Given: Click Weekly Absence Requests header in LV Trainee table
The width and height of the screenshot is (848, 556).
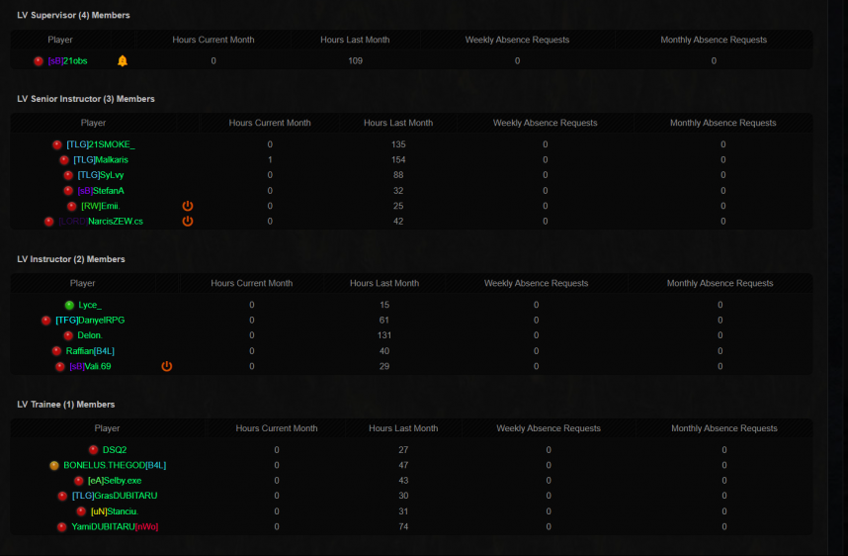Looking at the screenshot, I should pyautogui.click(x=549, y=429).
